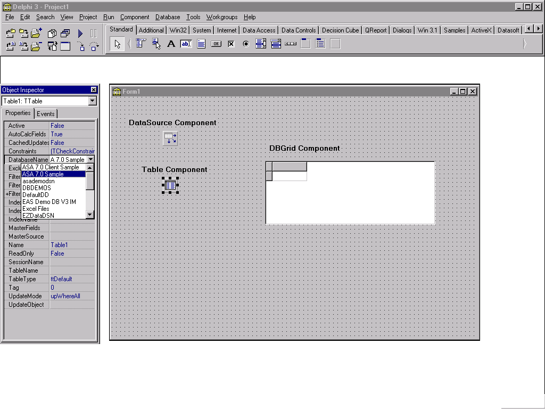Screen dimensions: 545x409
Task: Choose DBDEMOS from the database list
Action: click(37, 188)
